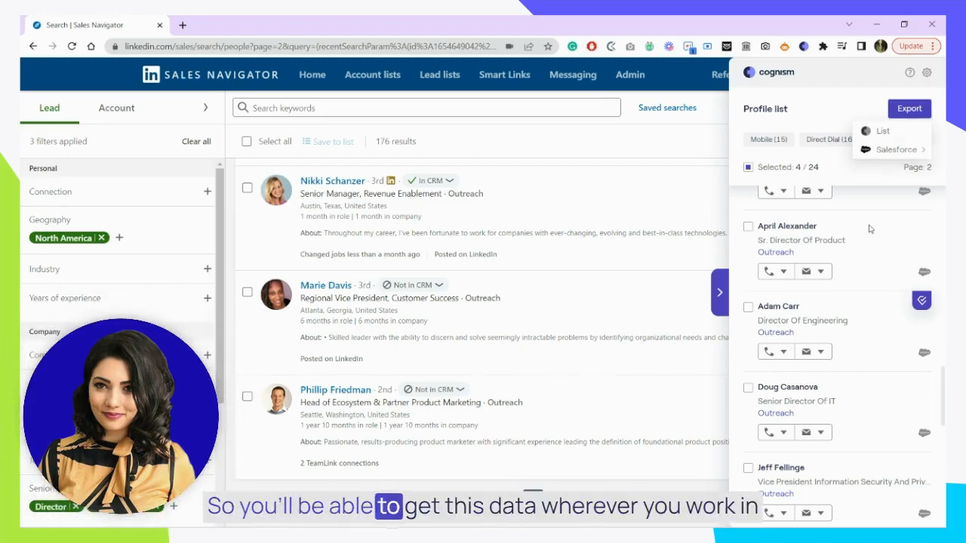The height and width of the screenshot is (543, 966).
Task: Switch to the Account tab
Action: (116, 108)
